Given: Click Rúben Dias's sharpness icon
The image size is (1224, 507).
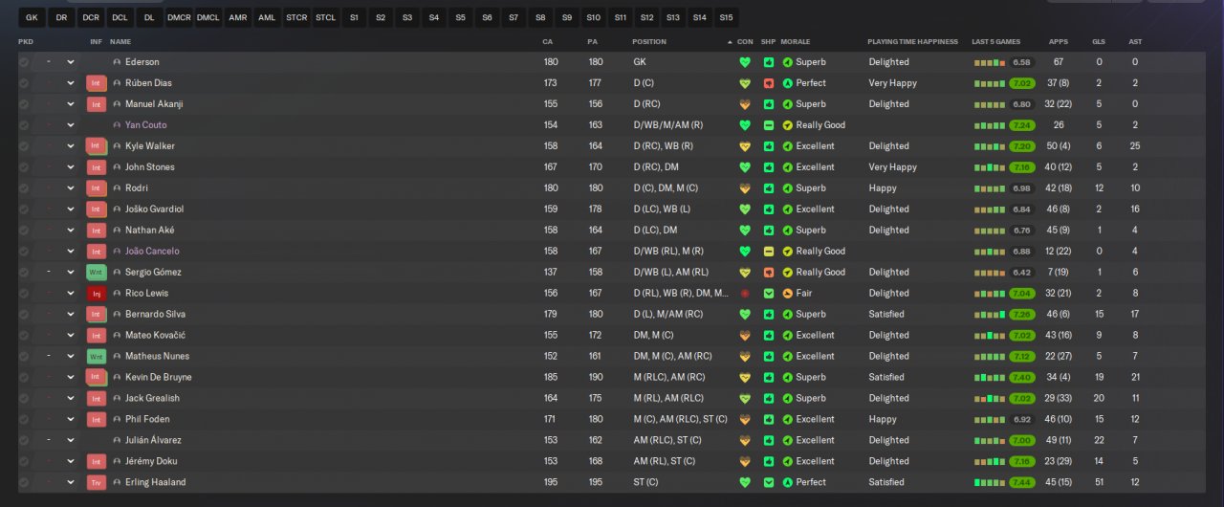Looking at the screenshot, I should (x=769, y=83).
